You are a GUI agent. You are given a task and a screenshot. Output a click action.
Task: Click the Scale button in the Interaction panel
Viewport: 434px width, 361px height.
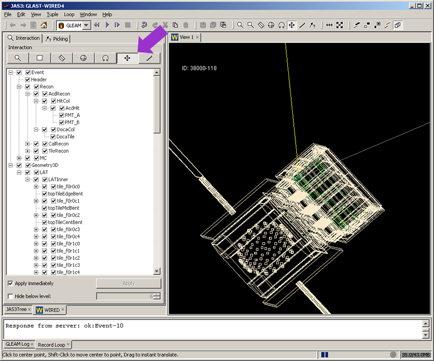[61, 58]
